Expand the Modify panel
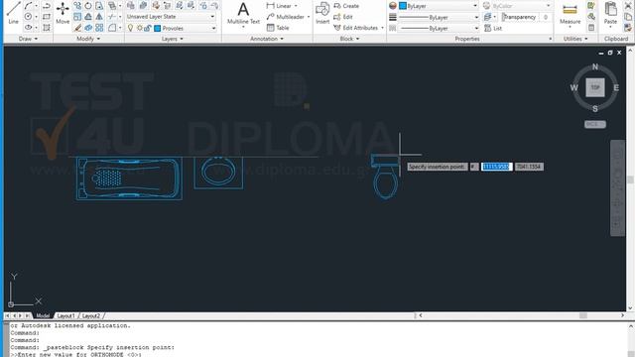The height and width of the screenshot is (357, 635). click(x=88, y=39)
